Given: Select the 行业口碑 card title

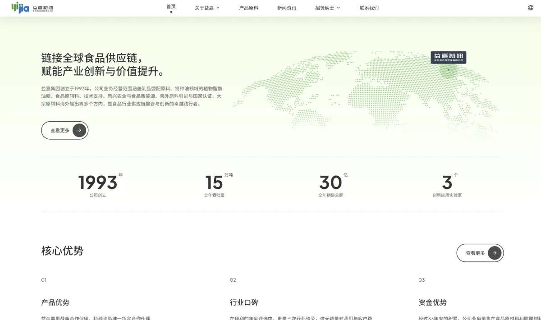Looking at the screenshot, I should 244,302.
